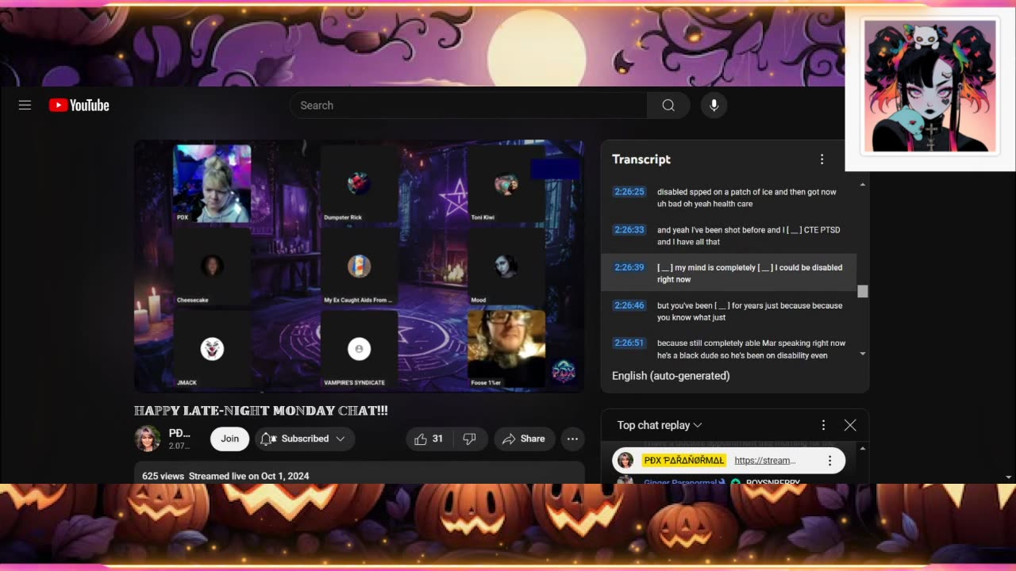1016x571 pixels.
Task: Open chat replay three-dot menu
Action: point(823,425)
